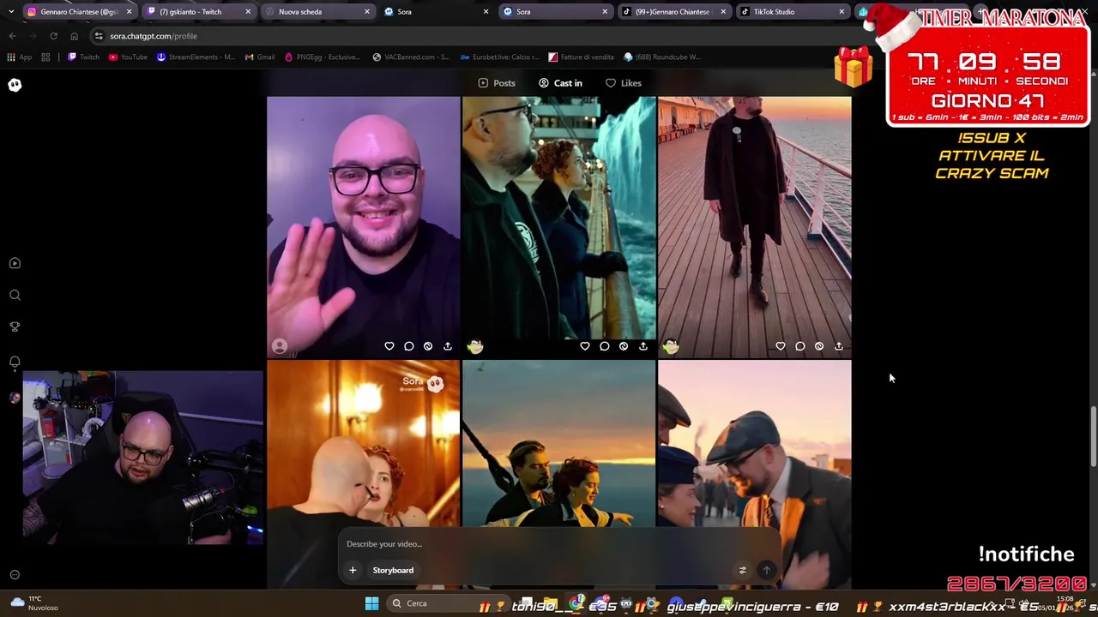
Task: Open the sunset bow couple video thumbnail
Action: click(558, 444)
